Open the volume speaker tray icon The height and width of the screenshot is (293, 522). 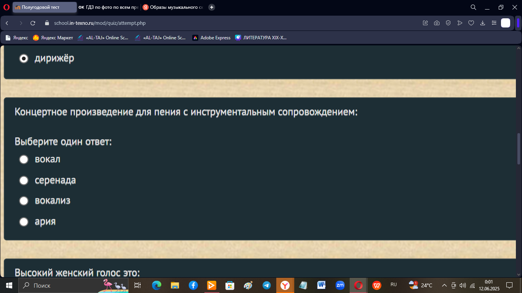click(x=463, y=285)
